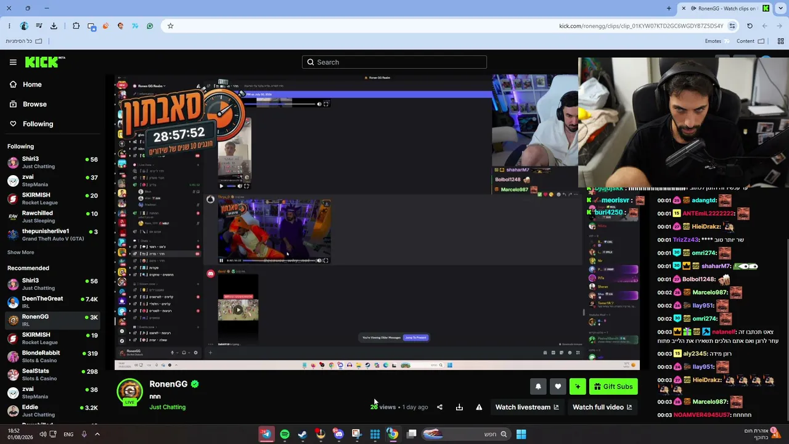Click the green Kick logo
The width and height of the screenshot is (789, 444).
pyautogui.click(x=45, y=62)
